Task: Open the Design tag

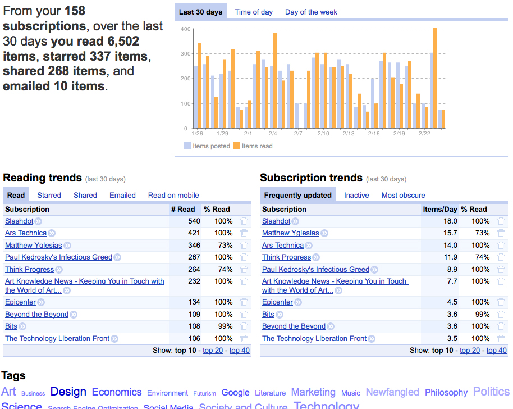Action: [68, 392]
